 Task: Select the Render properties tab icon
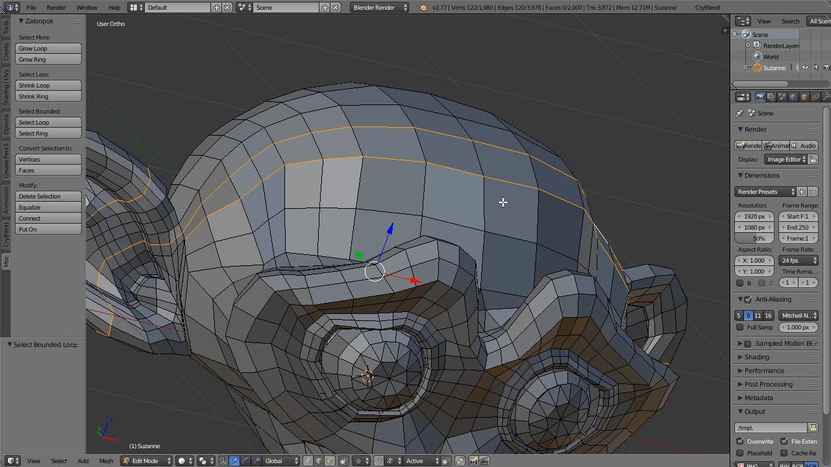pos(760,97)
